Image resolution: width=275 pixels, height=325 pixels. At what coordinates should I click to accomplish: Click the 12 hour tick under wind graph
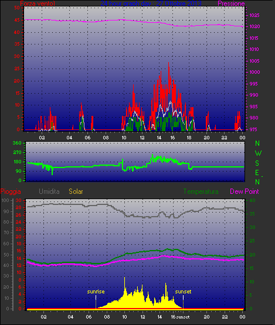142,138
